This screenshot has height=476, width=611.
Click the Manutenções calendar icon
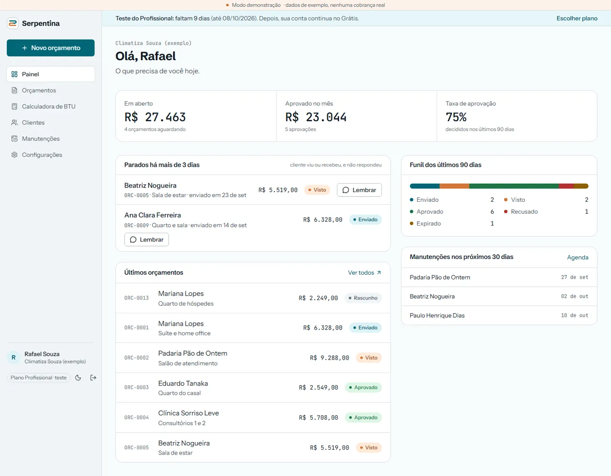tap(14, 139)
